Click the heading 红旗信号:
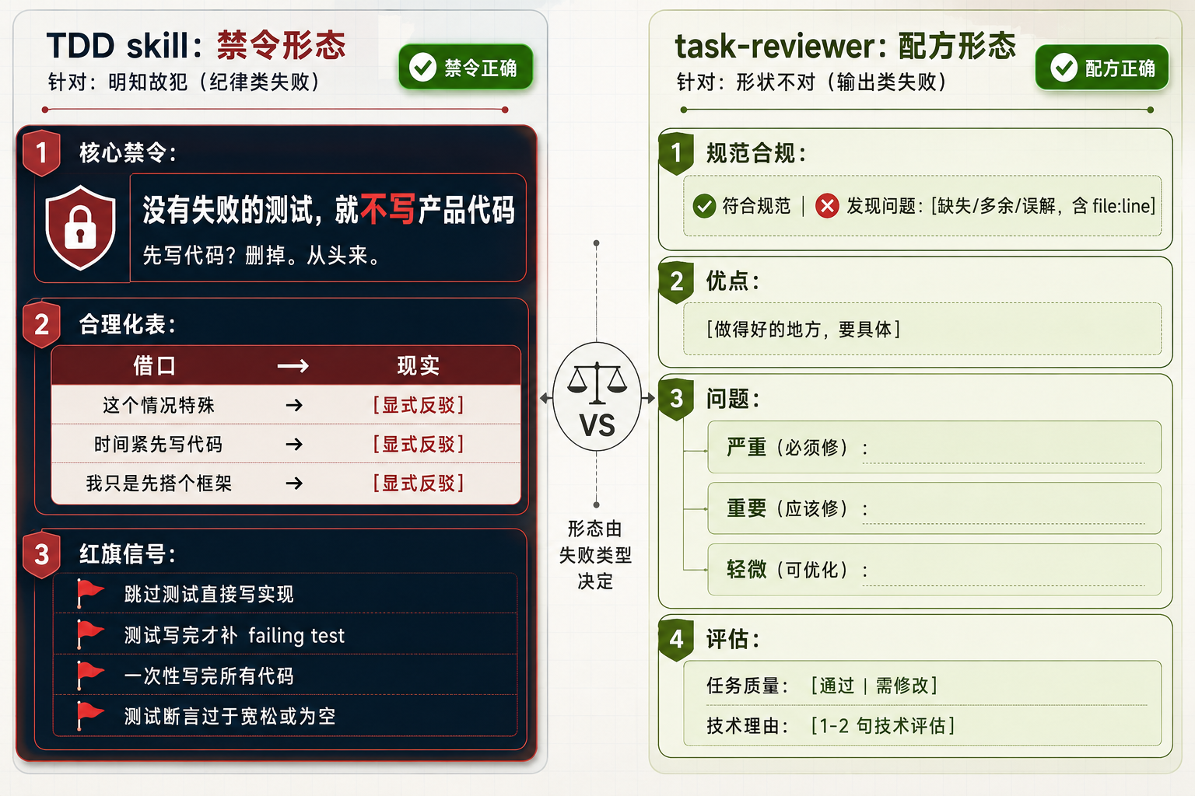Image resolution: width=1195 pixels, height=796 pixels. 128,554
